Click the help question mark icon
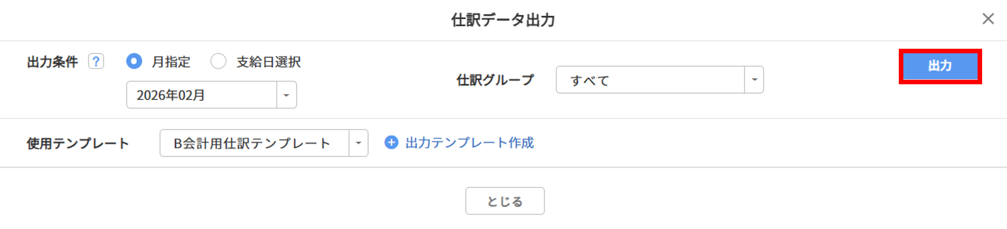The height and width of the screenshot is (229, 1007). pyautogui.click(x=96, y=61)
